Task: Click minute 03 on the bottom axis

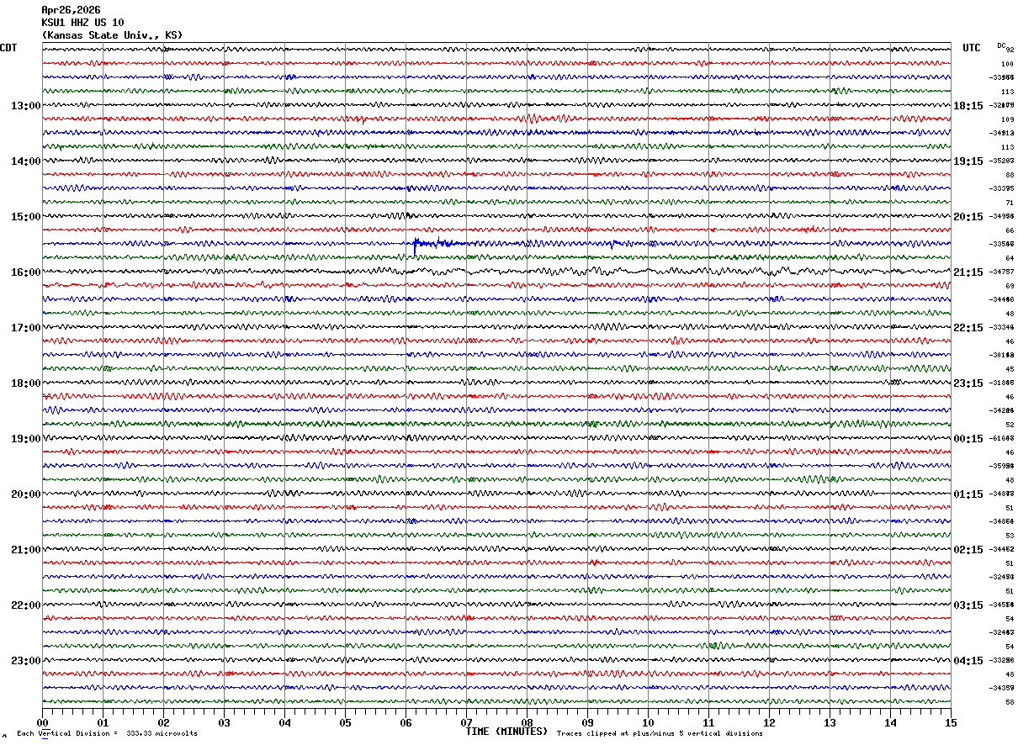Action: point(224,722)
